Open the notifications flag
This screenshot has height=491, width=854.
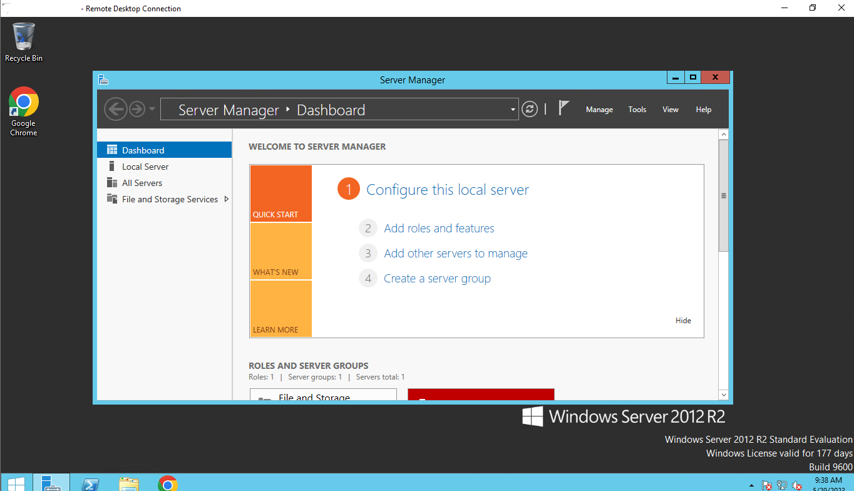(x=563, y=108)
